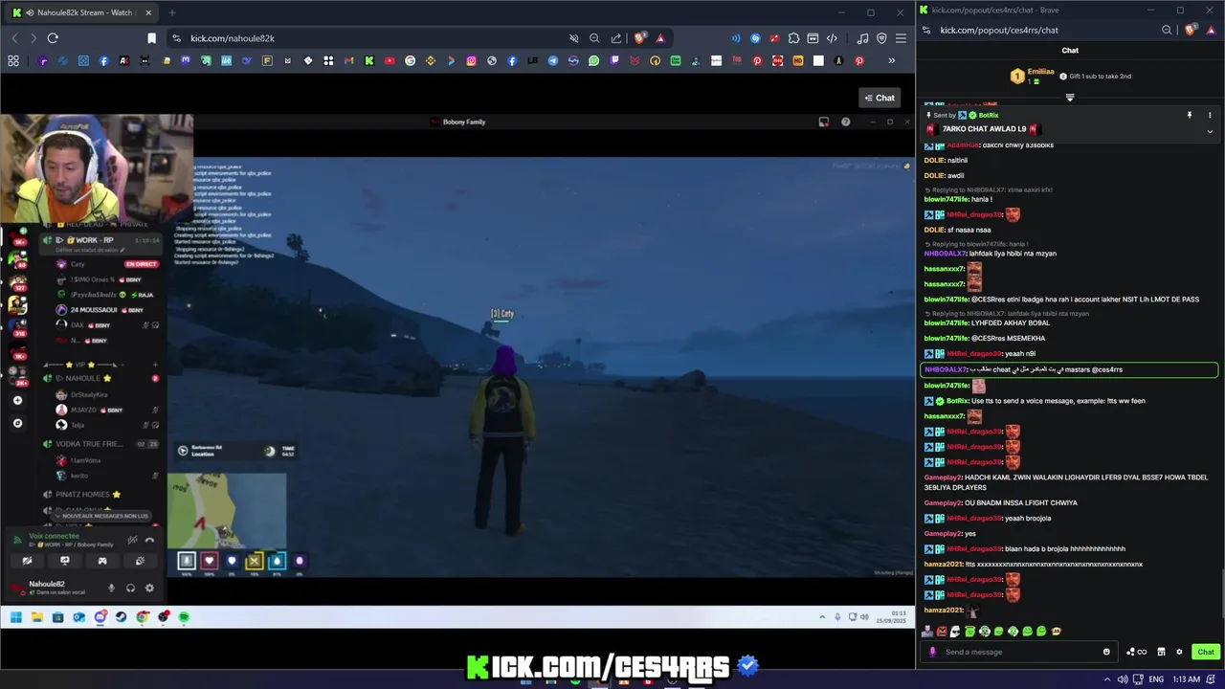Open the WORK - RP voice channel

click(93, 240)
